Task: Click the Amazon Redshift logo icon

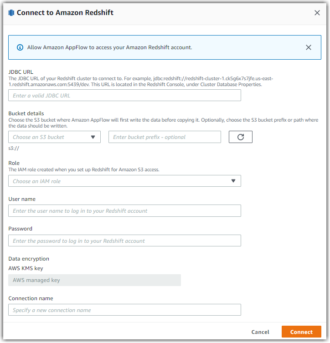Action: point(11,13)
